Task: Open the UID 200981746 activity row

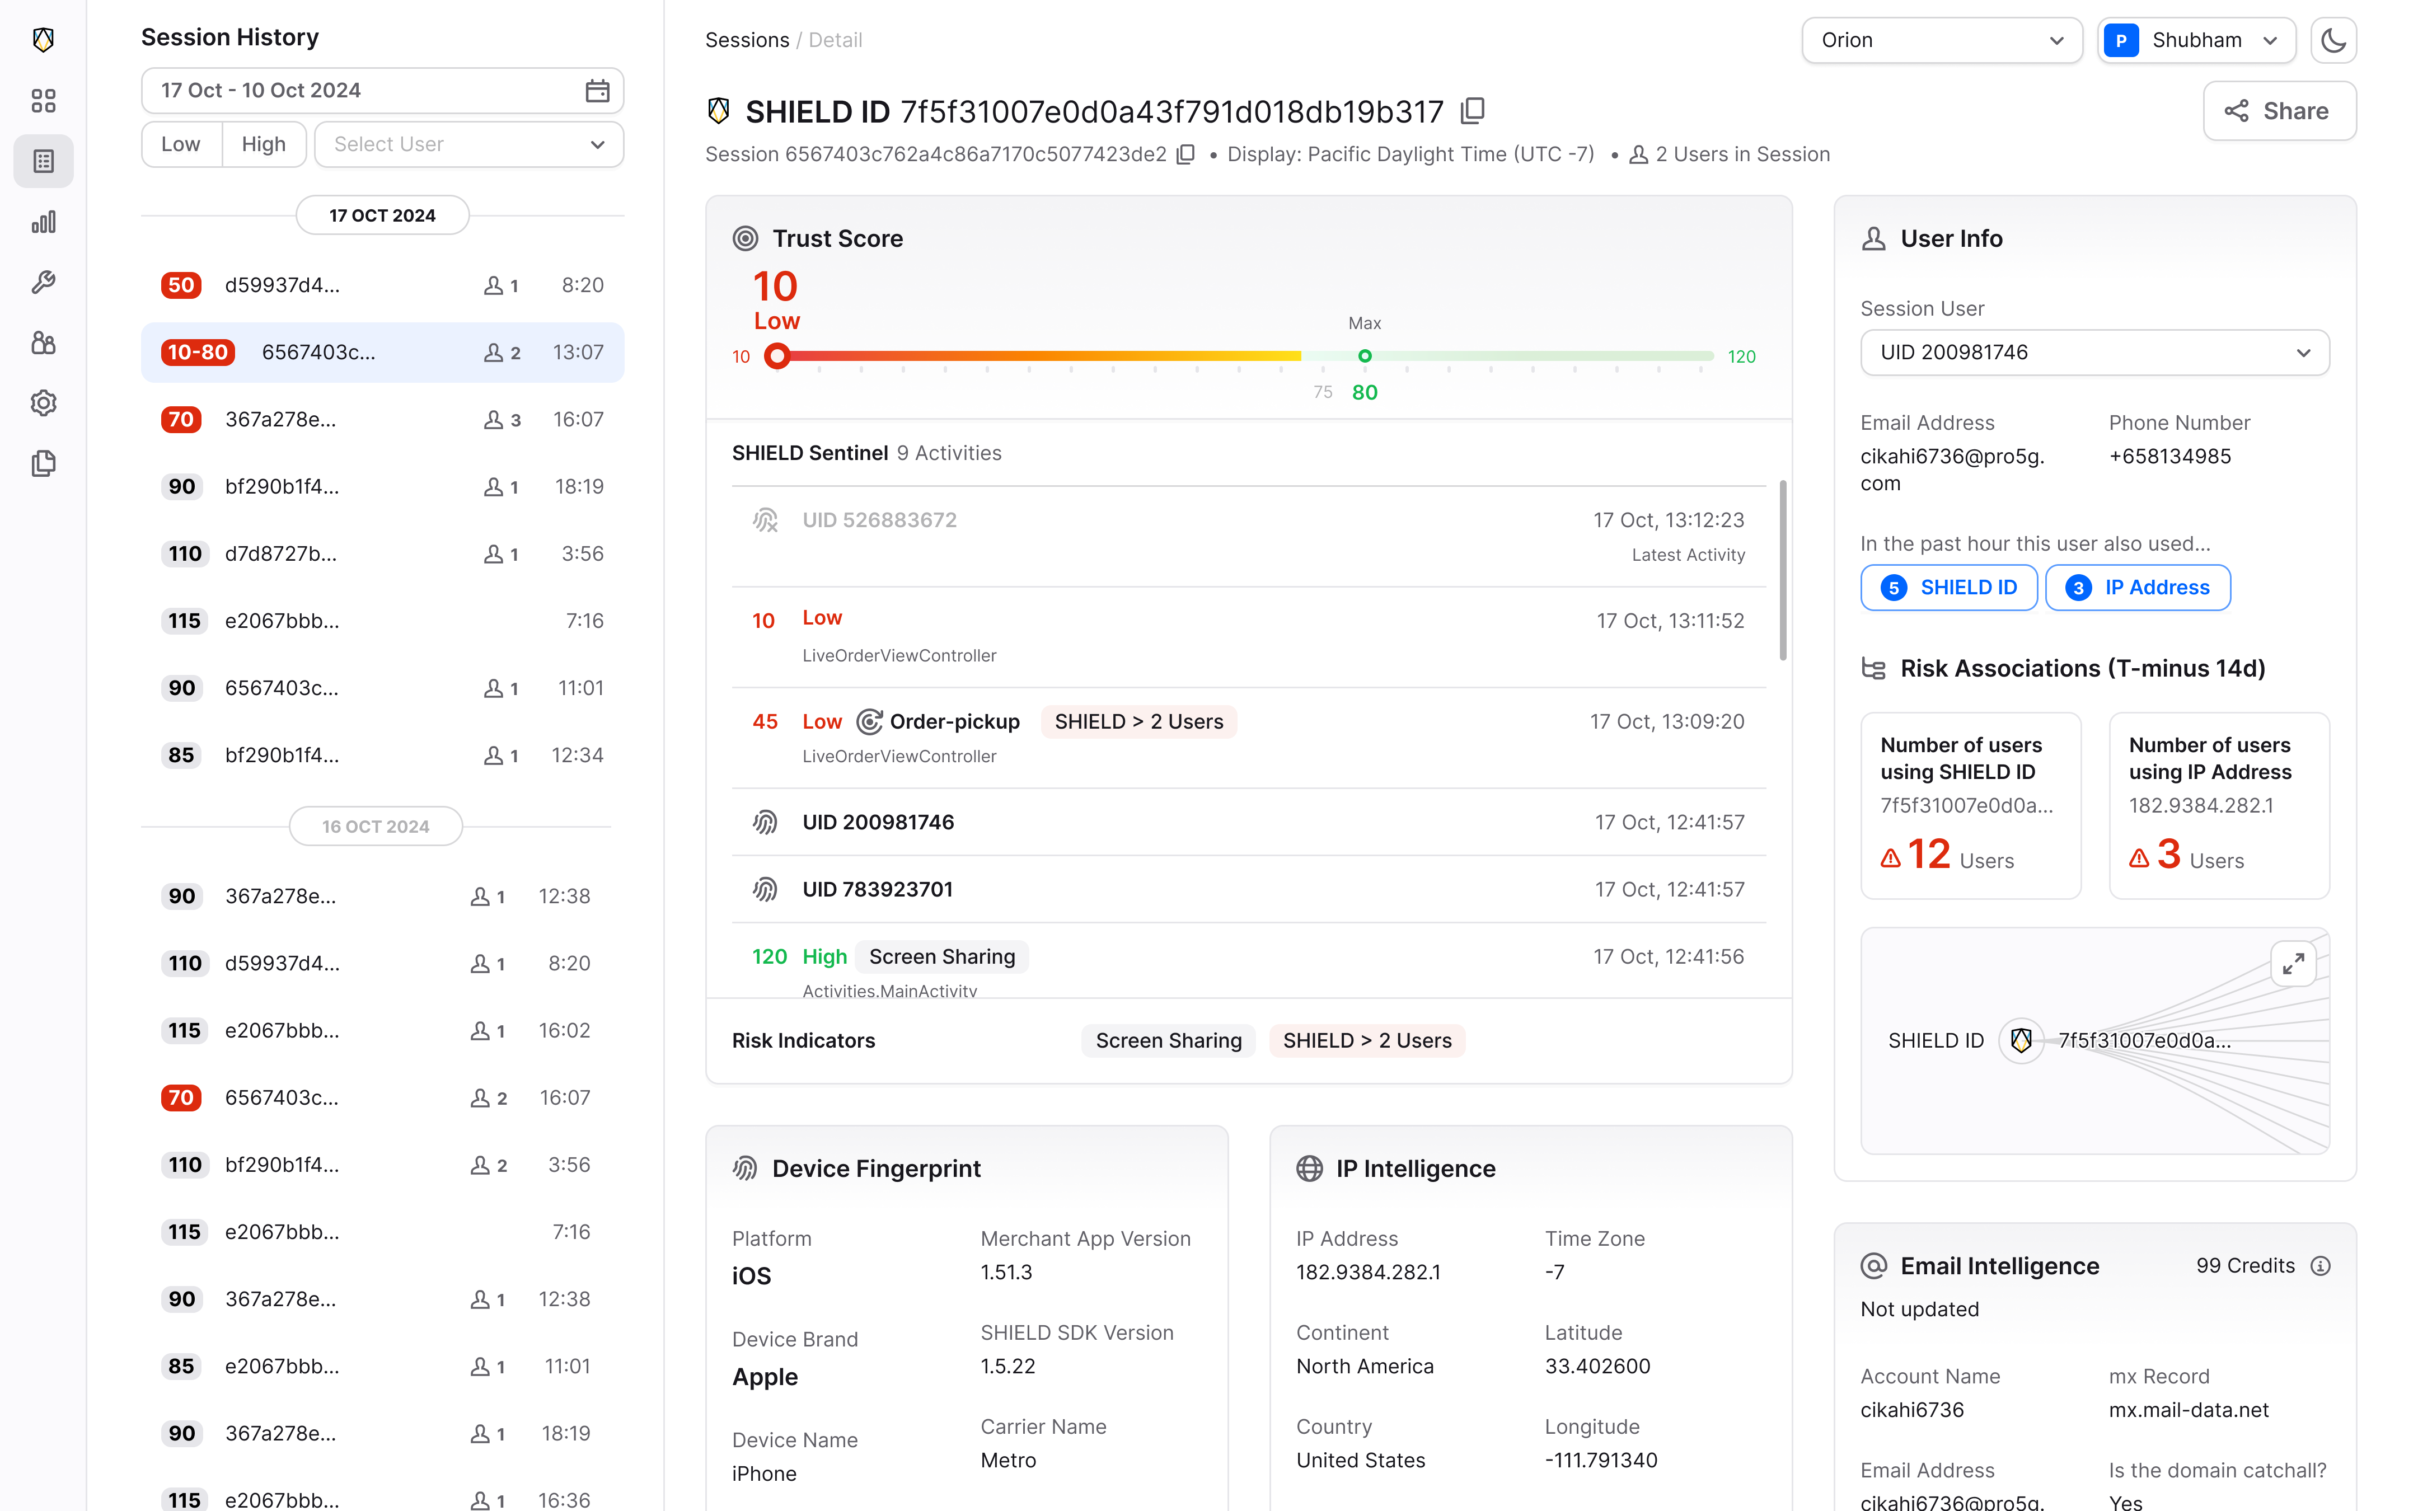Action: [1248, 823]
